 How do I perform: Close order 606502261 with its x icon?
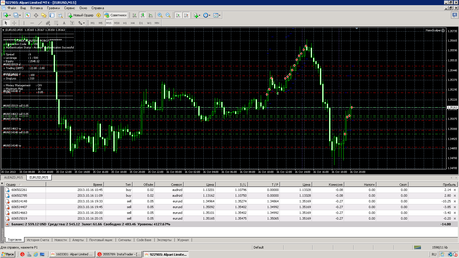pyautogui.click(x=455, y=190)
